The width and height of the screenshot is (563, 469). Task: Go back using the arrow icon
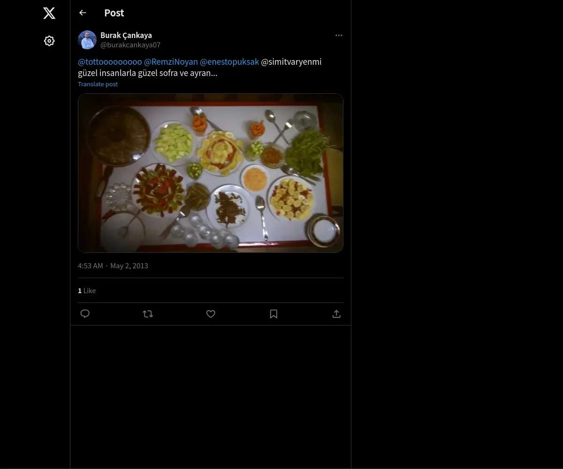tap(83, 13)
